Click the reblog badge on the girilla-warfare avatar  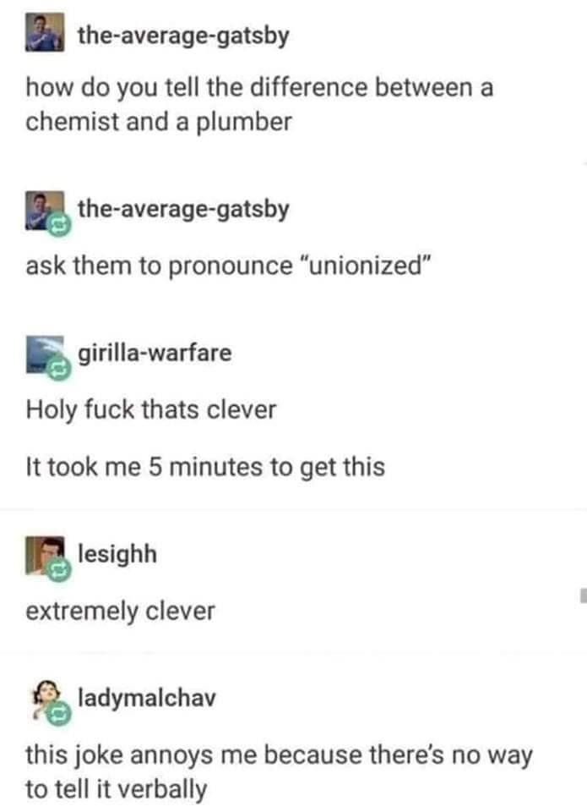tap(59, 370)
